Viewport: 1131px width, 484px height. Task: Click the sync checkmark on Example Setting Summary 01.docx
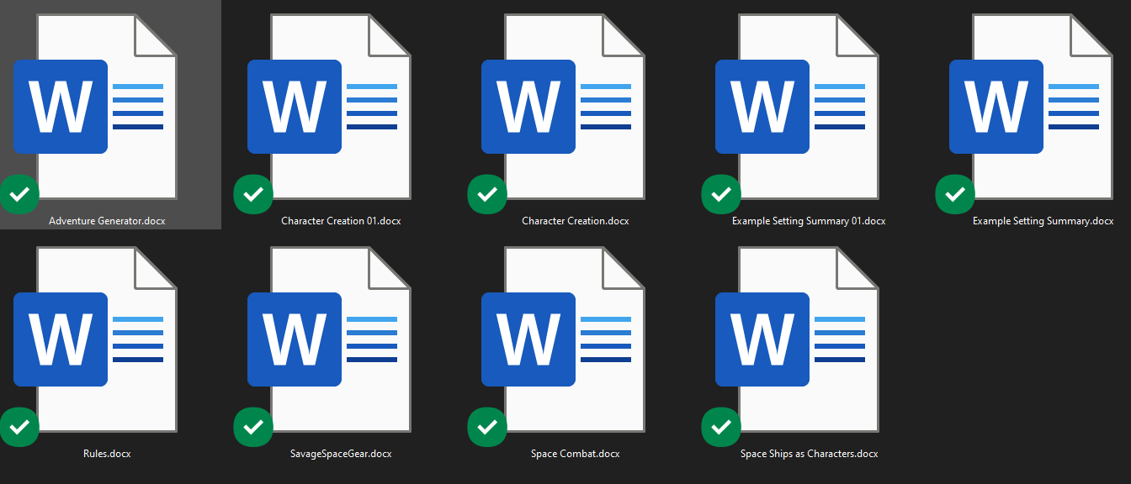[x=721, y=195]
